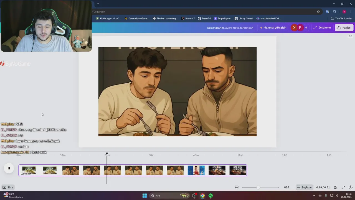Open Önizleme preview mode
Screen dimensions: 355x200
(x=322, y=27)
